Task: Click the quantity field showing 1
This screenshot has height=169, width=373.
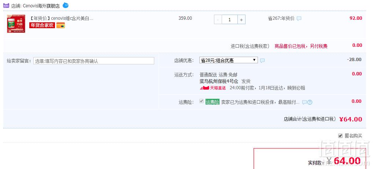Action: coord(230,20)
